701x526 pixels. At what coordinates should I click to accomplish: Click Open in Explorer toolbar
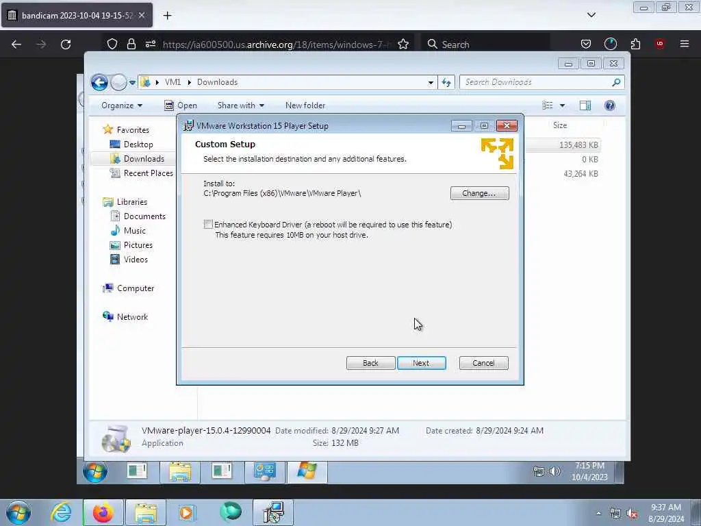point(181,105)
